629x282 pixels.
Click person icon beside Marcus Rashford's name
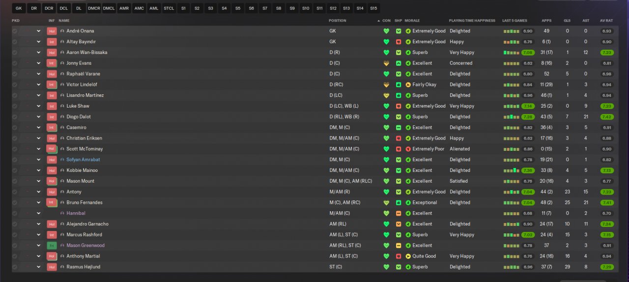pos(62,235)
